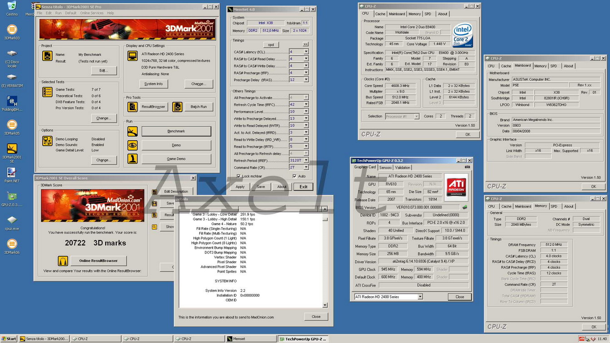Click the Close button in the Details window
Image resolution: width=610 pixels, height=343 pixels.
click(316, 317)
